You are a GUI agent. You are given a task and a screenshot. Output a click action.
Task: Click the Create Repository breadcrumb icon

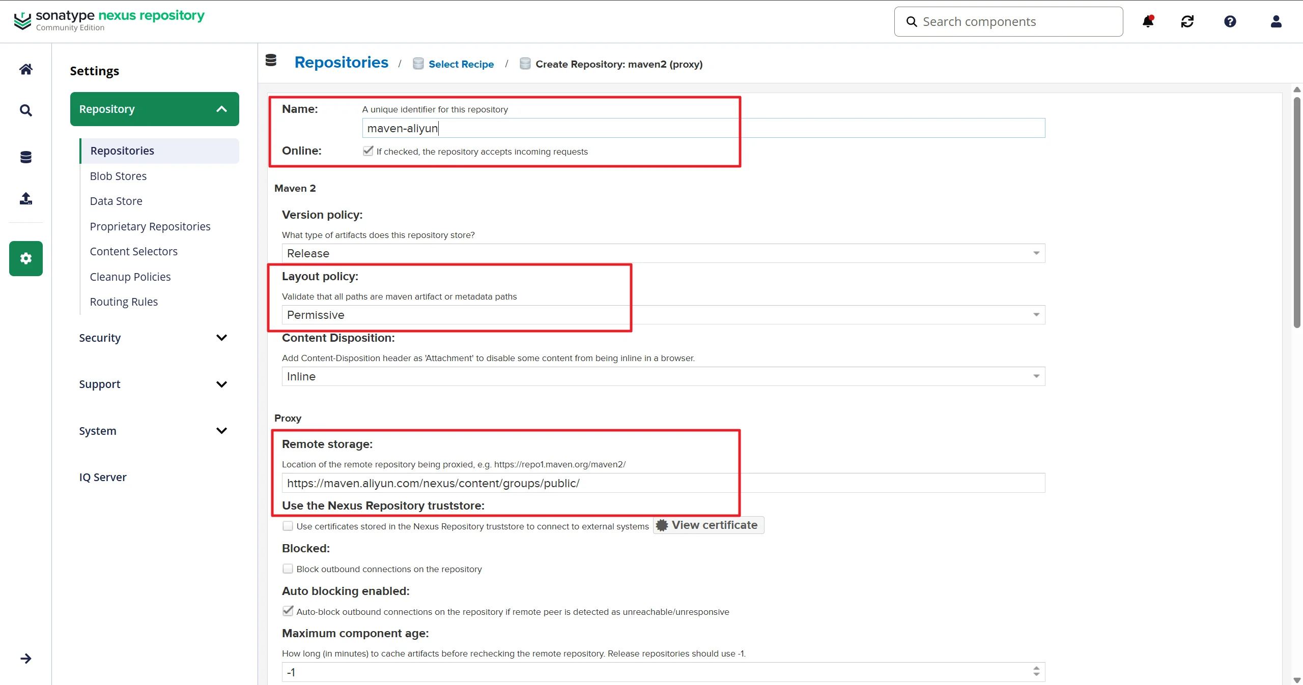click(525, 64)
